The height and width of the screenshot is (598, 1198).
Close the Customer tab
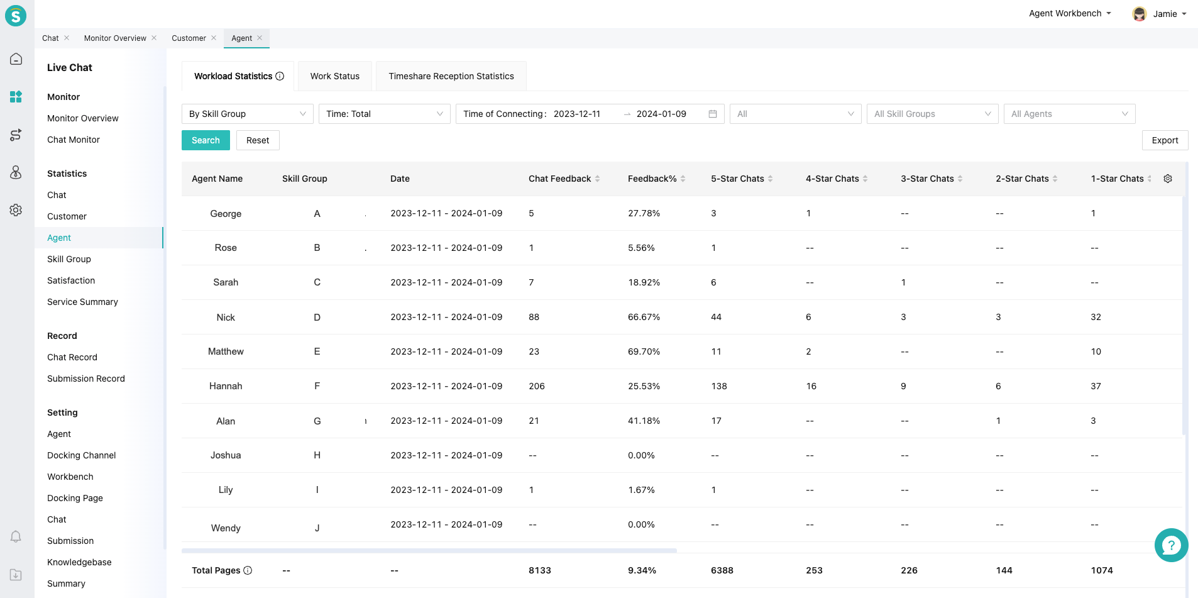pyautogui.click(x=214, y=38)
